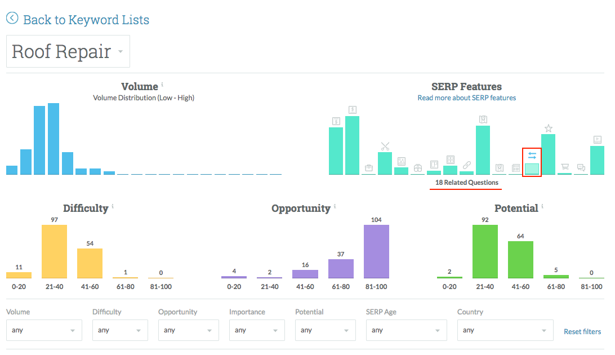615x355 pixels.
Task: Click the binoculars SERP feature icon
Action: click(x=418, y=168)
